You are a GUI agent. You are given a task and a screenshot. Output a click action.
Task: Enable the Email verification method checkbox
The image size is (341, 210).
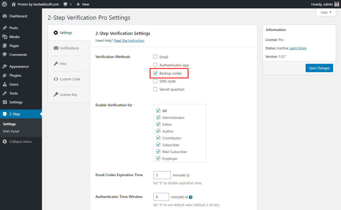[155, 57]
